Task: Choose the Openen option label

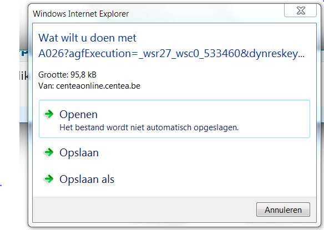Action: coord(79,115)
